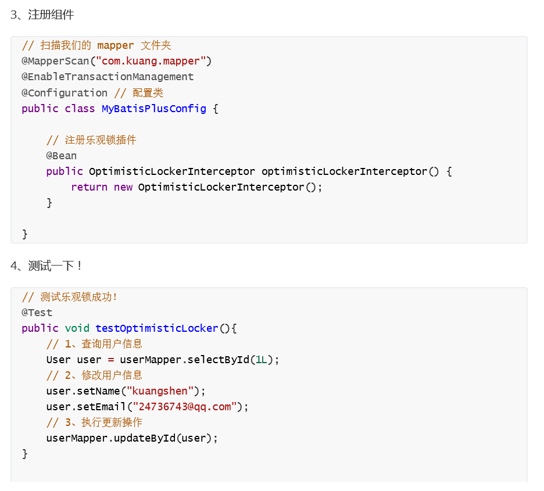Click the @EnableTransactionManagement annotation
Screen dimensions: 544x491
(x=108, y=77)
